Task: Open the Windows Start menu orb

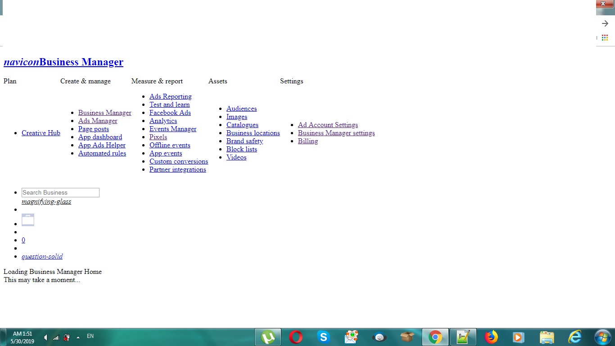Action: [602, 337]
